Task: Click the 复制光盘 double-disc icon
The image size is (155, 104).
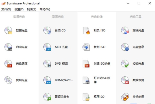Action: [8, 80]
